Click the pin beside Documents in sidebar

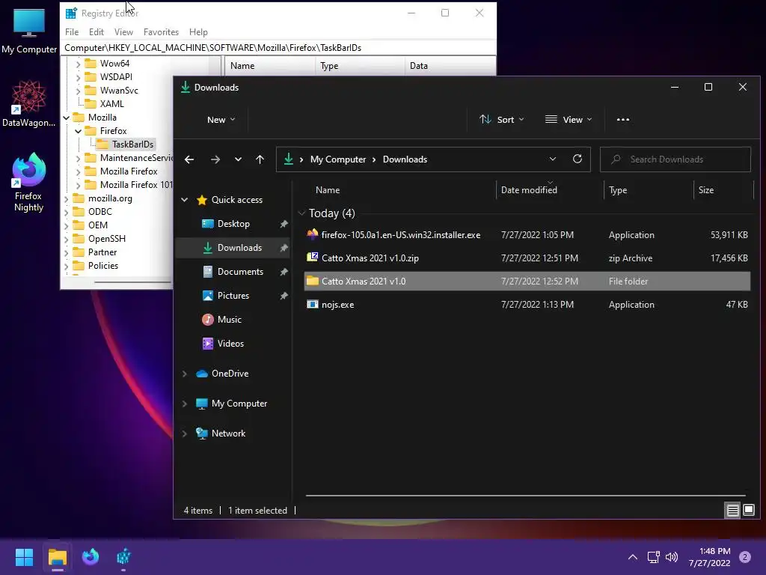tap(284, 272)
